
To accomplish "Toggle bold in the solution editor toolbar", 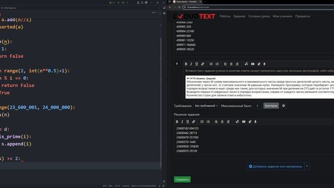I will (177, 122).
